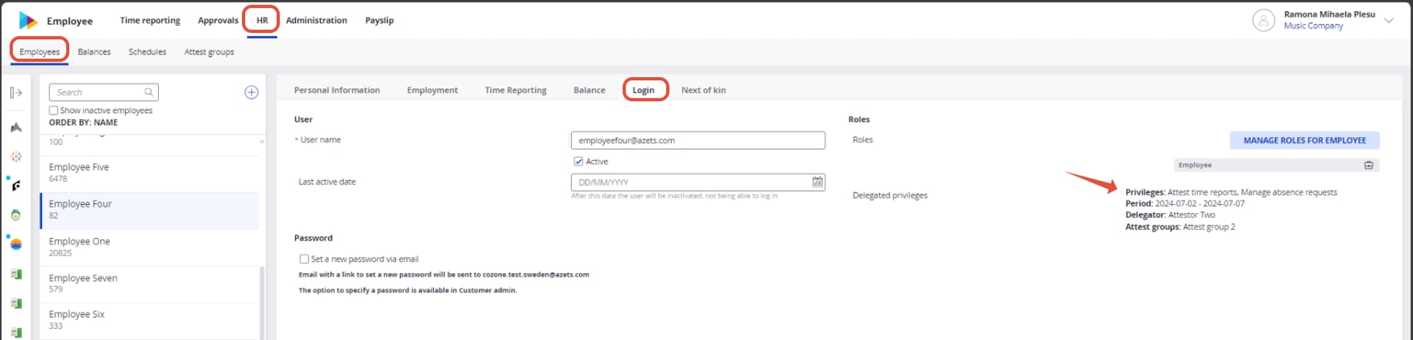Viewport: 1413px width, 340px height.
Task: Click the remove icon on the Employee role chip
Action: [1368, 165]
